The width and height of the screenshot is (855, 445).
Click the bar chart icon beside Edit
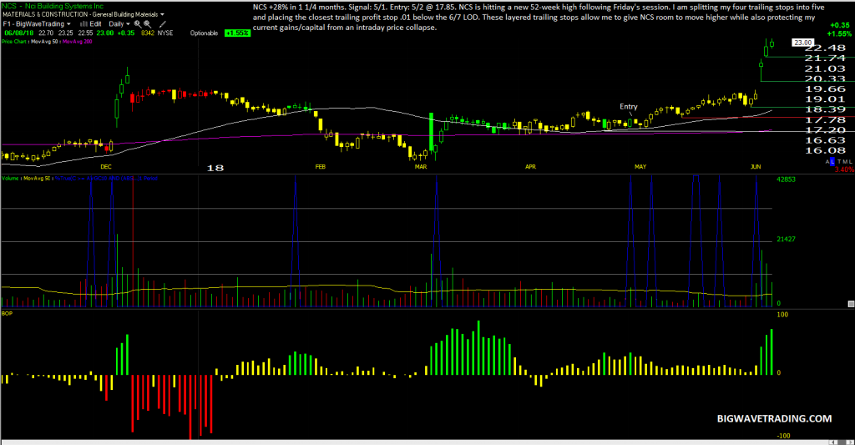(x=83, y=24)
